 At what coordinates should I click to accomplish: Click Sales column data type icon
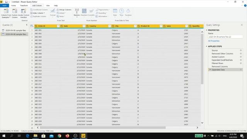point(164,26)
